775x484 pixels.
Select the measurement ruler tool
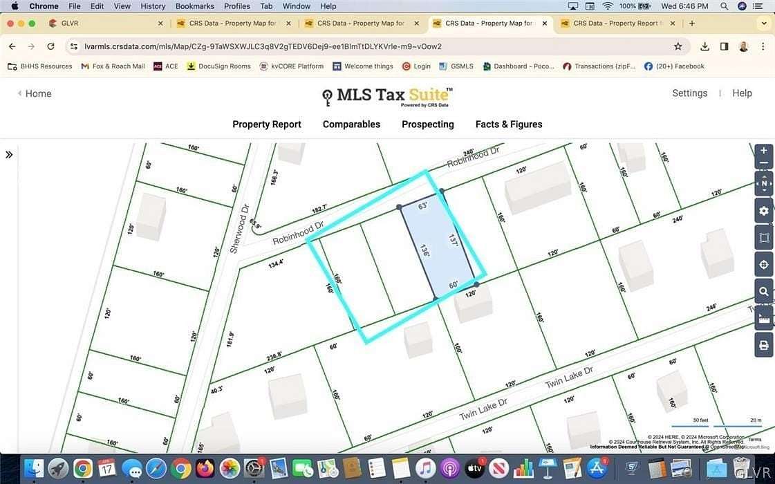(763, 318)
